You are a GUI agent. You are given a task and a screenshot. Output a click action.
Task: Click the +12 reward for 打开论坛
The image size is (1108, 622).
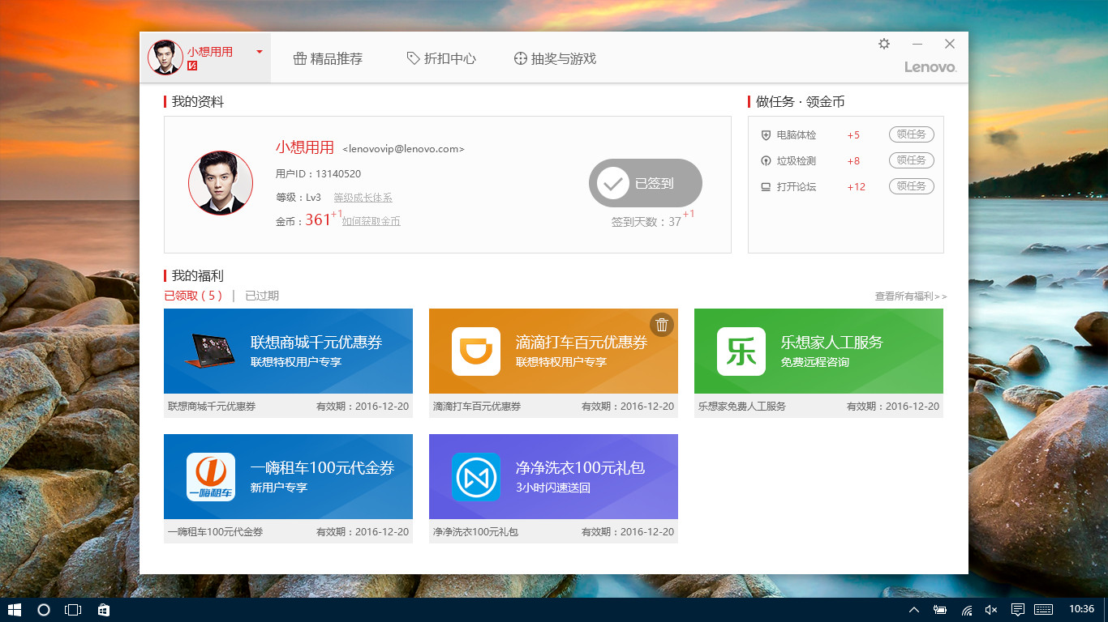point(857,187)
